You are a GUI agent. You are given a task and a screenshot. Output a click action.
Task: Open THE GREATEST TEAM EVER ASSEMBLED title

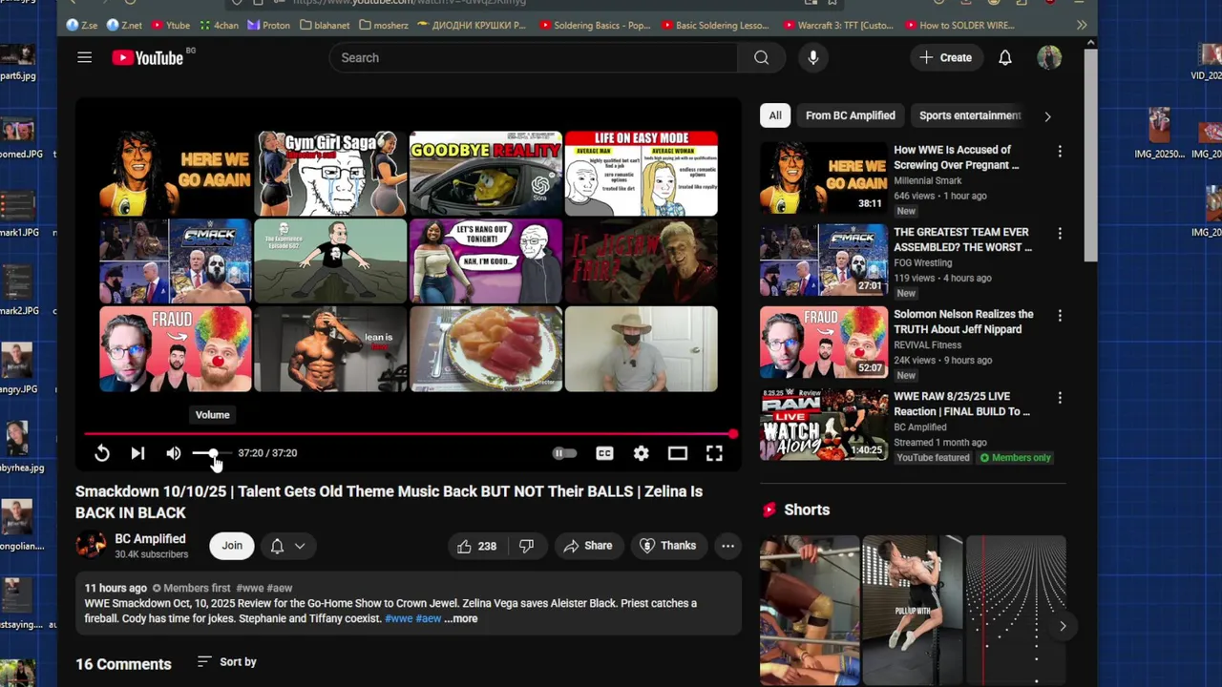tap(962, 239)
